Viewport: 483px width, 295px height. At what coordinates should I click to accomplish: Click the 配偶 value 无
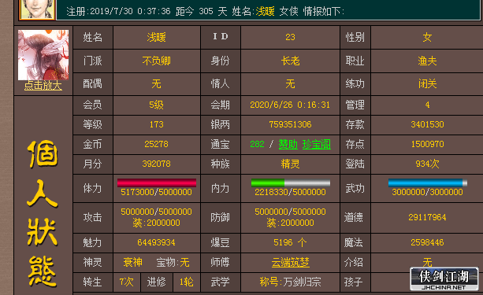[x=157, y=83]
